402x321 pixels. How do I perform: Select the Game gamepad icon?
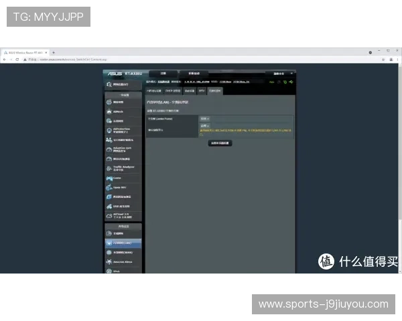109,178
